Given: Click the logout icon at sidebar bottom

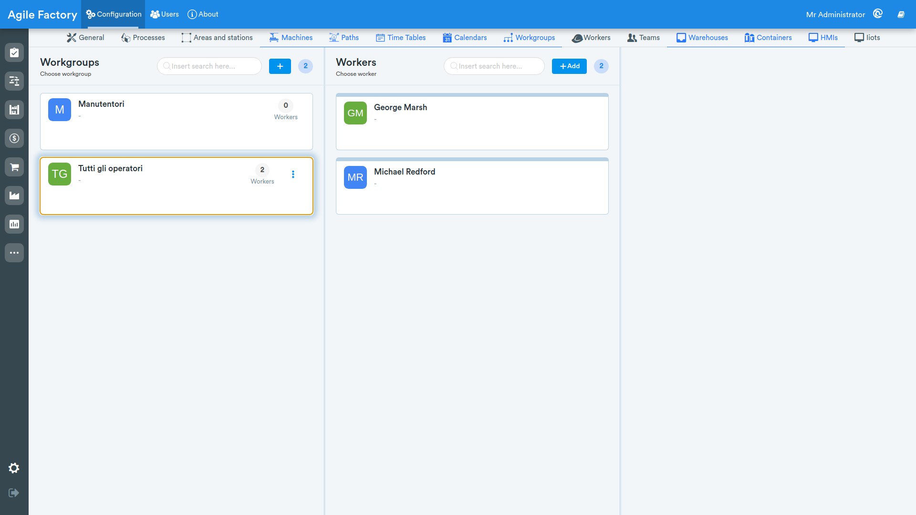Looking at the screenshot, I should [14, 493].
